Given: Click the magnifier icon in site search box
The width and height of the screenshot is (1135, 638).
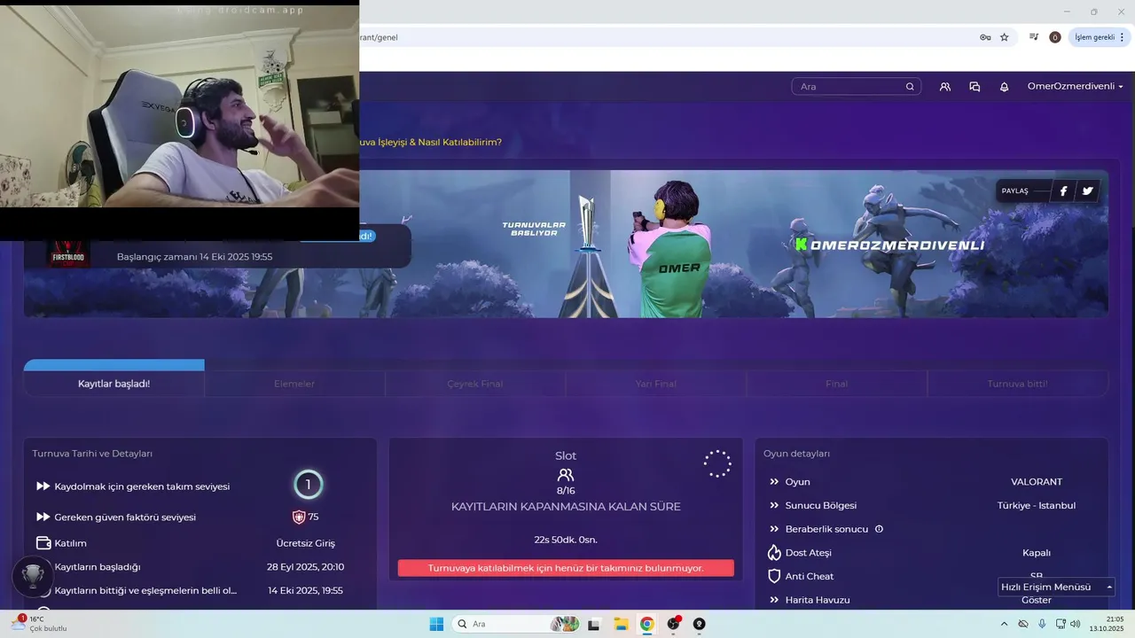Looking at the screenshot, I should pyautogui.click(x=910, y=87).
